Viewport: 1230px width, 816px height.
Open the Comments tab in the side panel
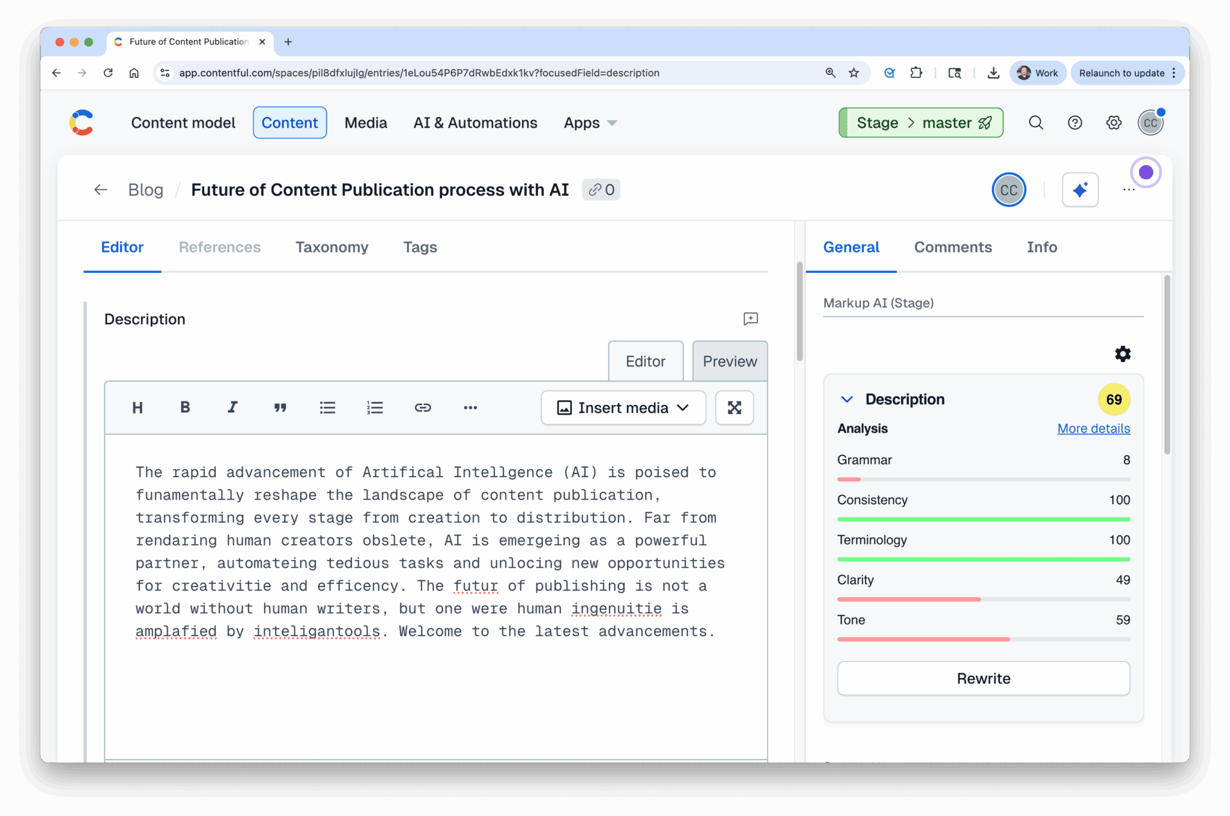click(x=953, y=247)
